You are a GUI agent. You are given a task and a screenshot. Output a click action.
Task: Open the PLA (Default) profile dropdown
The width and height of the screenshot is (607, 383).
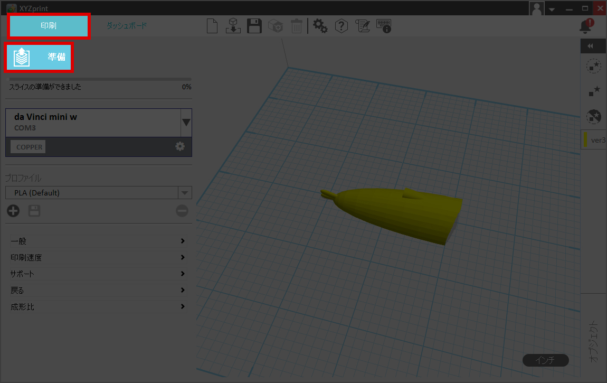click(x=185, y=193)
